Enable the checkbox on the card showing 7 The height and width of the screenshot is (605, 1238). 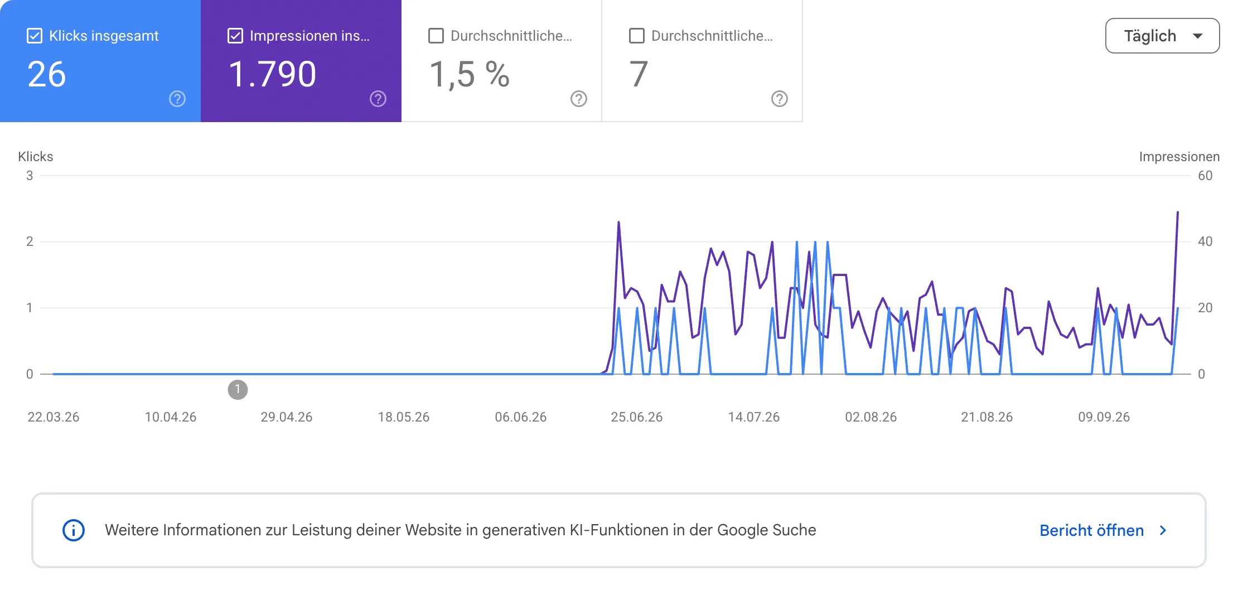tap(637, 36)
